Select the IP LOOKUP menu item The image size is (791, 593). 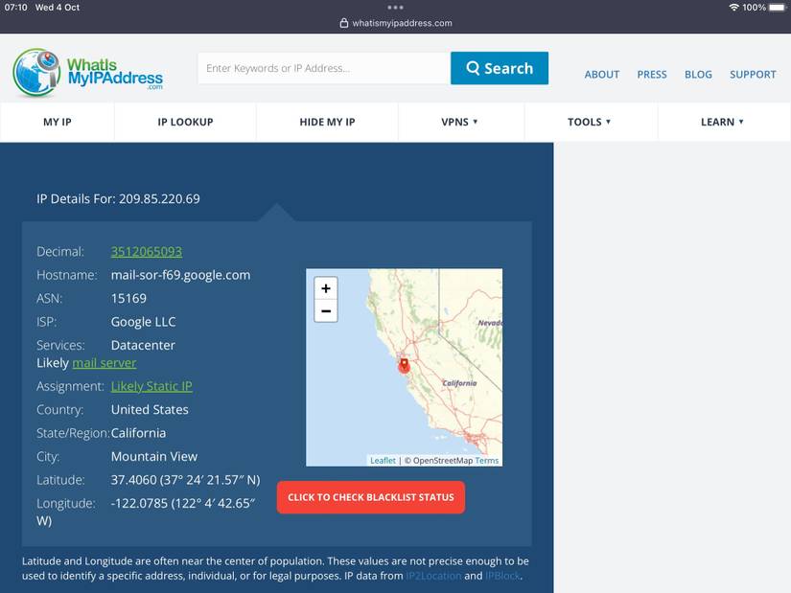185,122
